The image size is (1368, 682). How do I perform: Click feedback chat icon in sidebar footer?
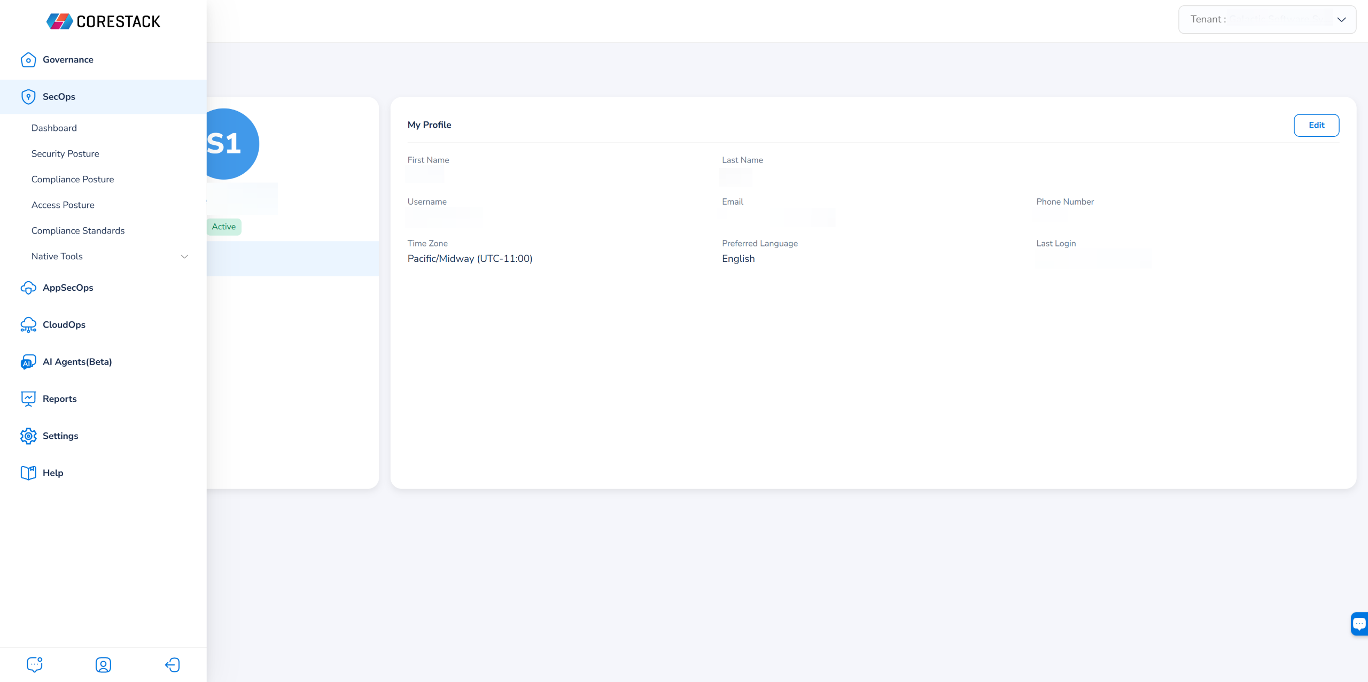coord(35,664)
